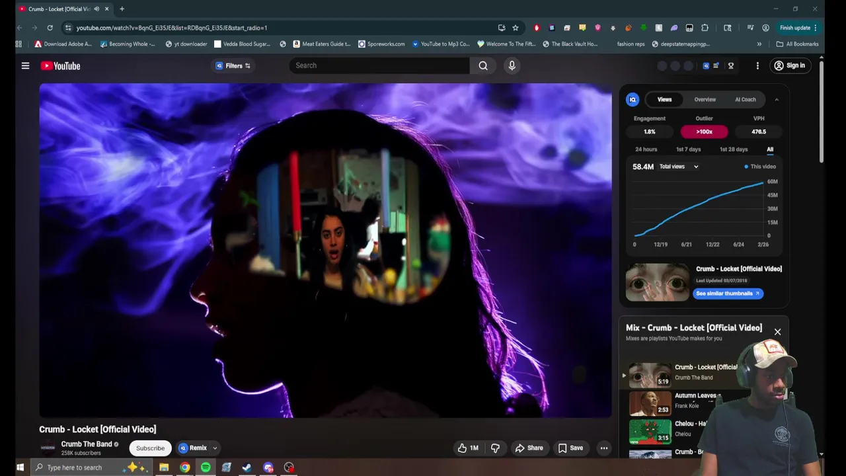
Task: Open the Chrome profile icon
Action: (765, 28)
